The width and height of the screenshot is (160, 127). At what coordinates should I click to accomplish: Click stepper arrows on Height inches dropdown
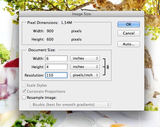[97, 67]
